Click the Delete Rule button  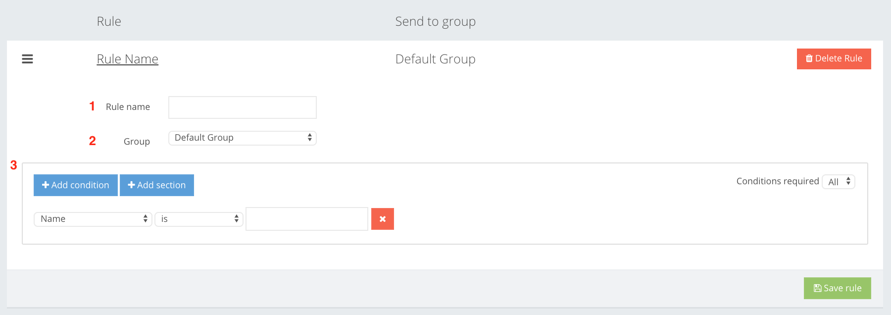tap(834, 59)
